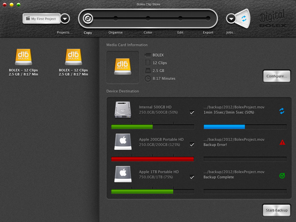Screen dimensions: 296x222
Task: Click the blue sync arrows jobs icon
Action: (x=244, y=18)
